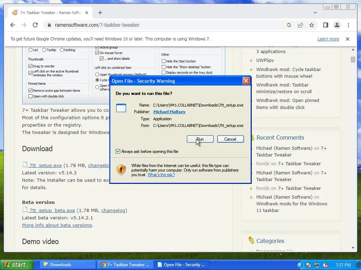
Task: Expand hidden tray icons arrow
Action: [300, 265]
